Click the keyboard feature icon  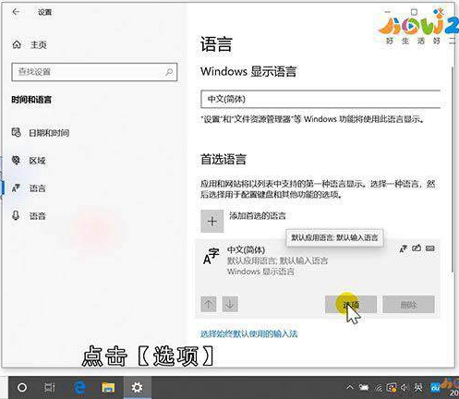pos(430,248)
